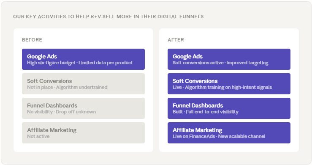312x165 pixels.
Task: Click the Before Google Ads card
Action: (83, 59)
